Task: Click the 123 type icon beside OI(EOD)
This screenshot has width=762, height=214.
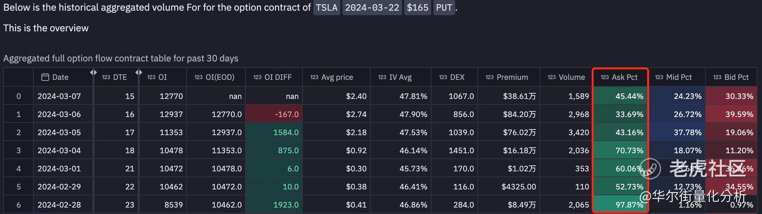Action: (x=199, y=77)
